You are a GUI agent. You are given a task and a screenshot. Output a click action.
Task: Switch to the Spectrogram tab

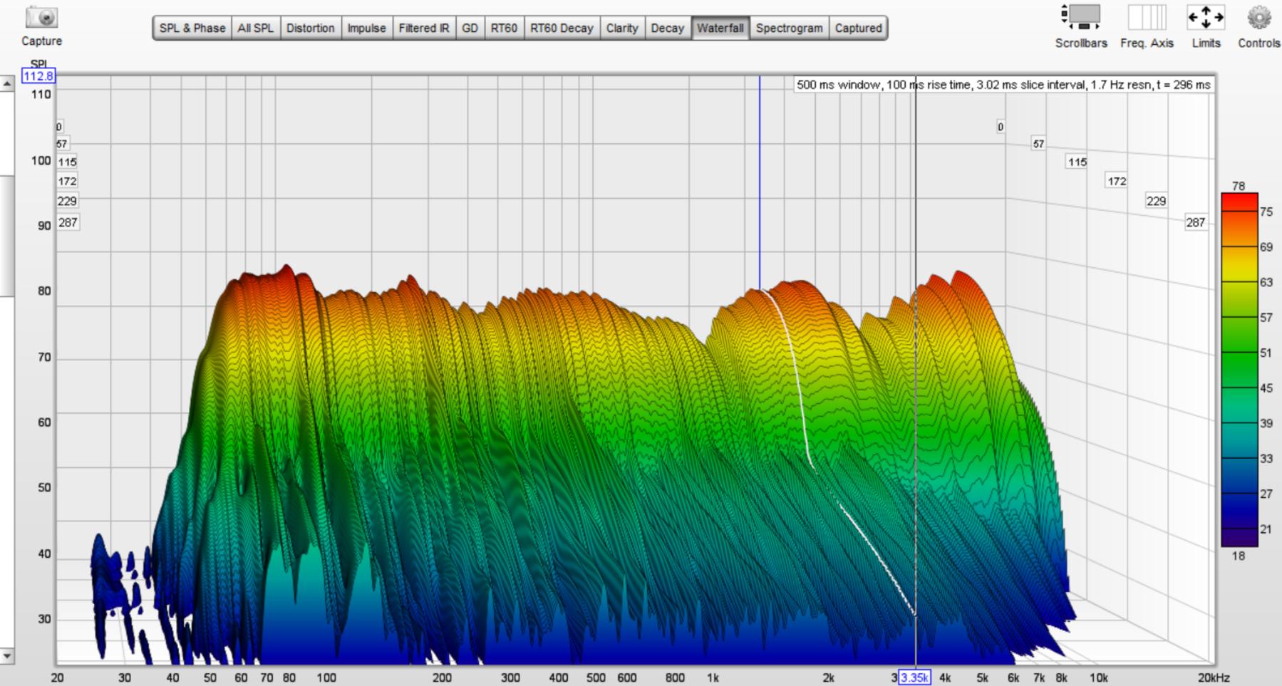pos(789,28)
